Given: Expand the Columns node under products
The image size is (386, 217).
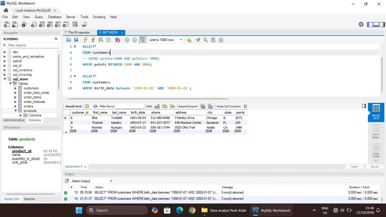Looking at the screenshot, I should pyautogui.click(x=21, y=115).
